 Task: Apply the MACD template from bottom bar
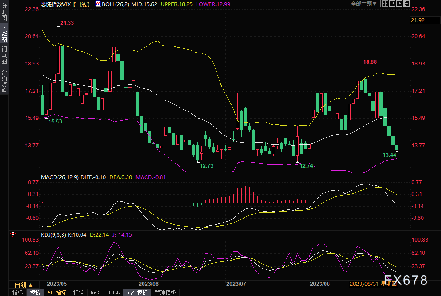point(96,292)
